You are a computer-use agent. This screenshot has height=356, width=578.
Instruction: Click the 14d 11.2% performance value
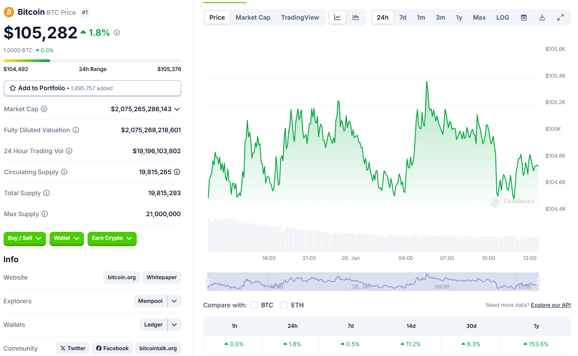[411, 344]
